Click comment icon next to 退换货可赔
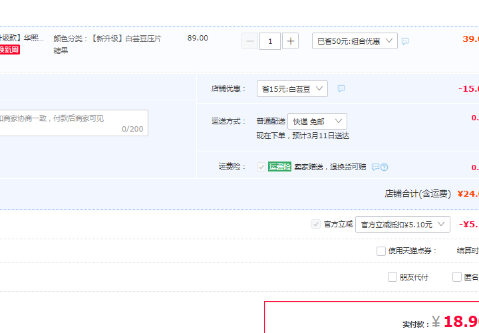The height and width of the screenshot is (333, 479). point(375,167)
